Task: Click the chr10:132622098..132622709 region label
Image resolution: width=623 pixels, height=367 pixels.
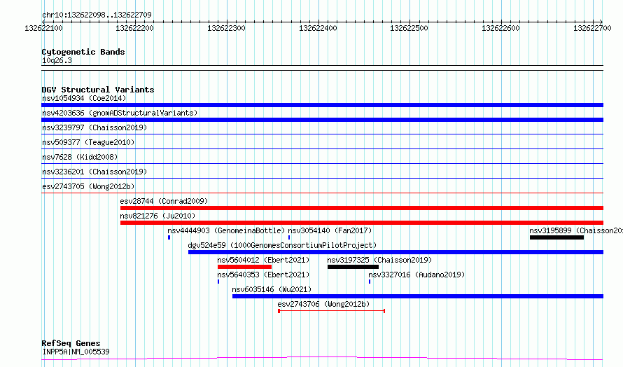Action: 97,15
